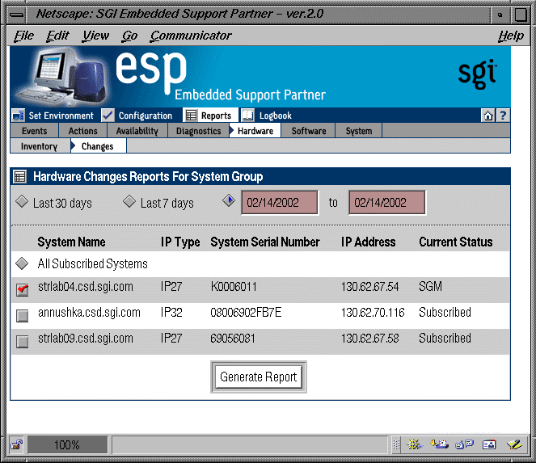Click the Logbook book icon
Image resolution: width=536 pixels, height=463 pixels.
248,116
